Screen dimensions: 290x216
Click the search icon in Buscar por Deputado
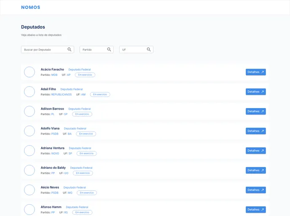click(x=70, y=49)
